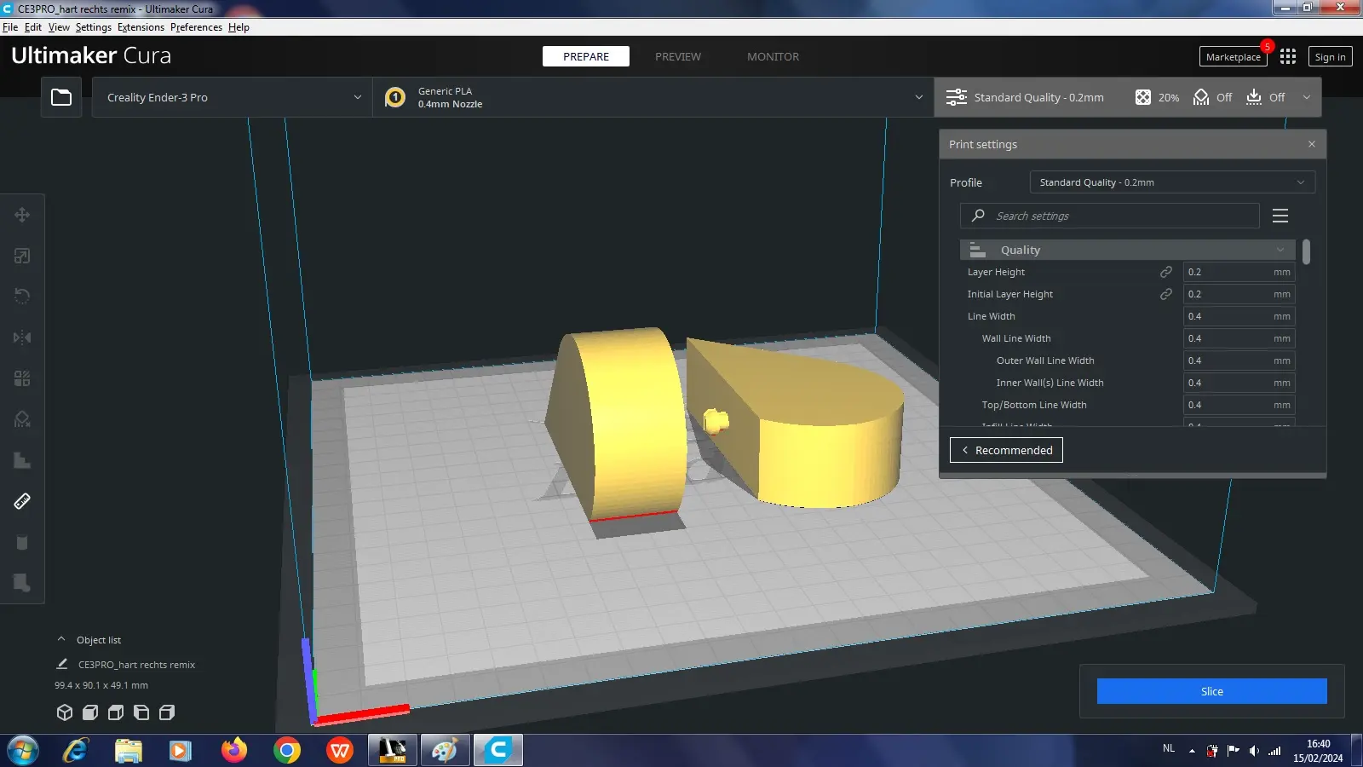Expand the Generic PLA material selector
This screenshot has height=767, width=1363.
[x=653, y=97]
